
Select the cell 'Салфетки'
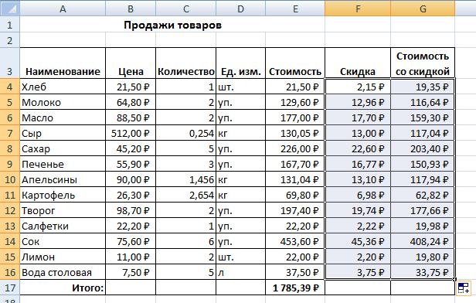[63, 226]
